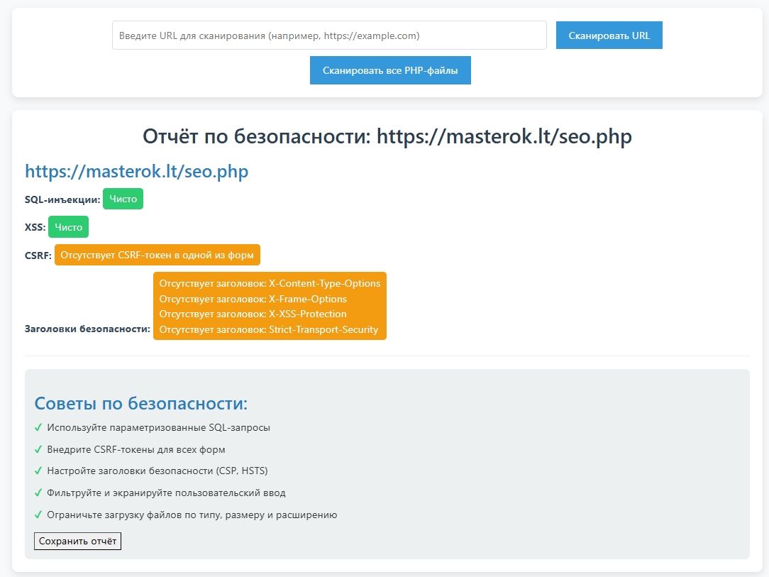Click the missing X-Content-Type-Options header warning
Screen dimensions: 769x577
coord(270,283)
